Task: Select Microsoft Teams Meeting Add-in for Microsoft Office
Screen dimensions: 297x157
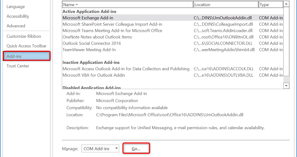Action: pos(173,31)
